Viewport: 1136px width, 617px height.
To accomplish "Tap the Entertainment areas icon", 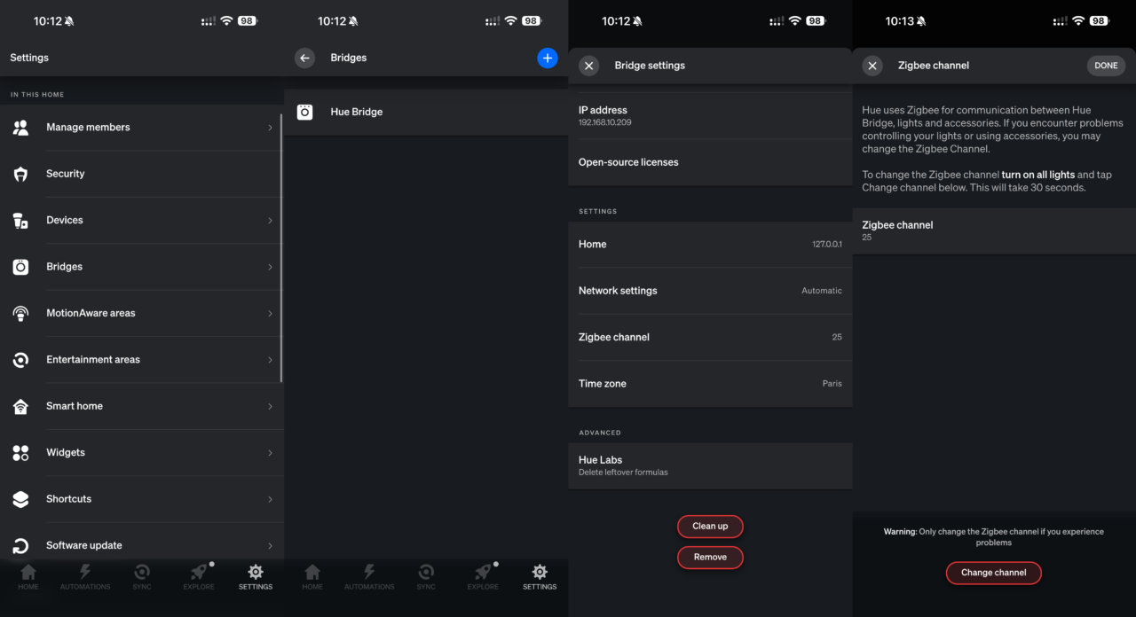I will point(20,360).
